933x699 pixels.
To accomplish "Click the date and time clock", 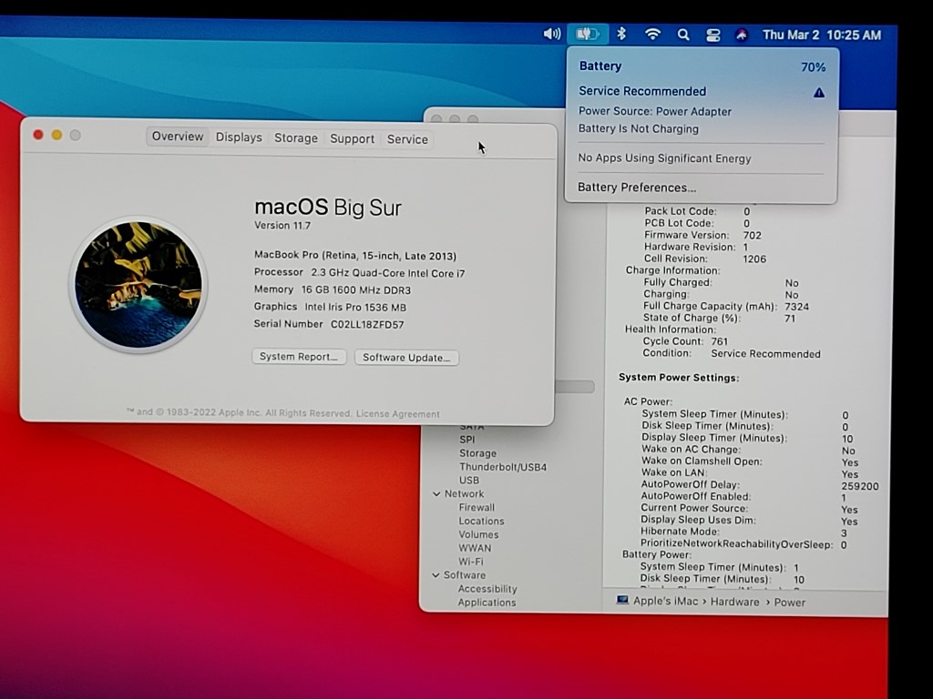I will (x=821, y=35).
